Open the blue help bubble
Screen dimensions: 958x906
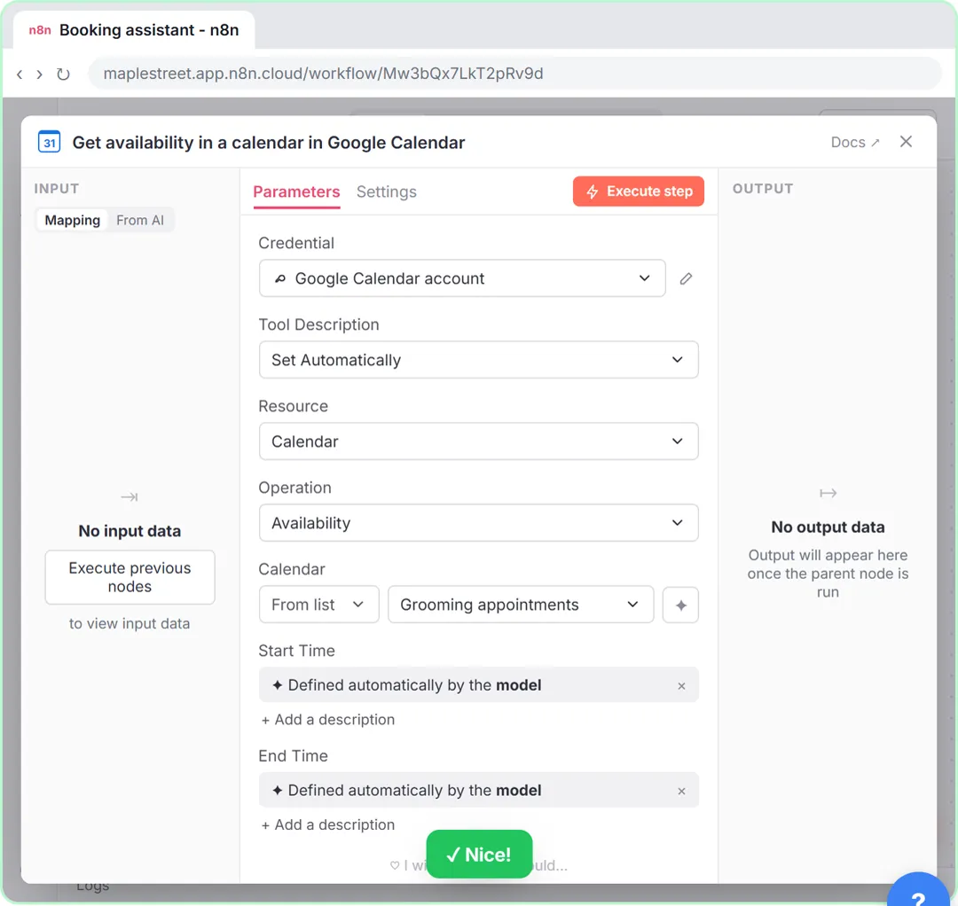(x=918, y=890)
